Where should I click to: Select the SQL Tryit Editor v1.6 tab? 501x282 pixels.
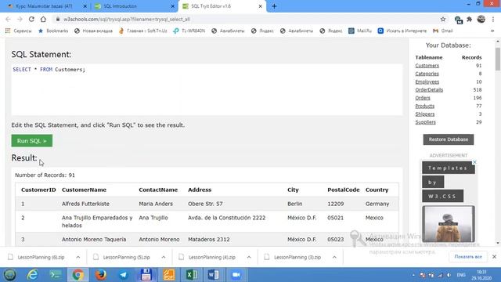pos(222,6)
